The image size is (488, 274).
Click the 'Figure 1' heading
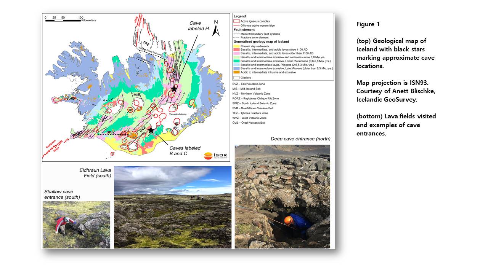pos(368,24)
